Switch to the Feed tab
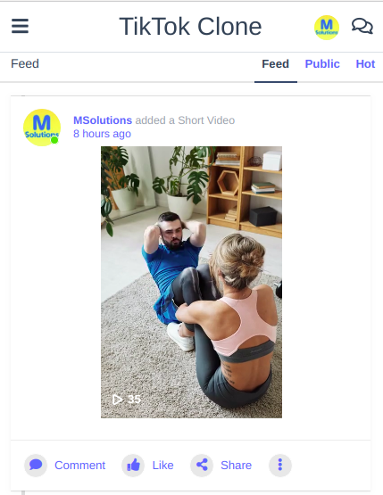 276,64
